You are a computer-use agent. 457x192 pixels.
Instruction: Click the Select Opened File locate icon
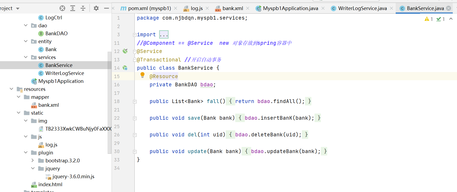(62, 8)
